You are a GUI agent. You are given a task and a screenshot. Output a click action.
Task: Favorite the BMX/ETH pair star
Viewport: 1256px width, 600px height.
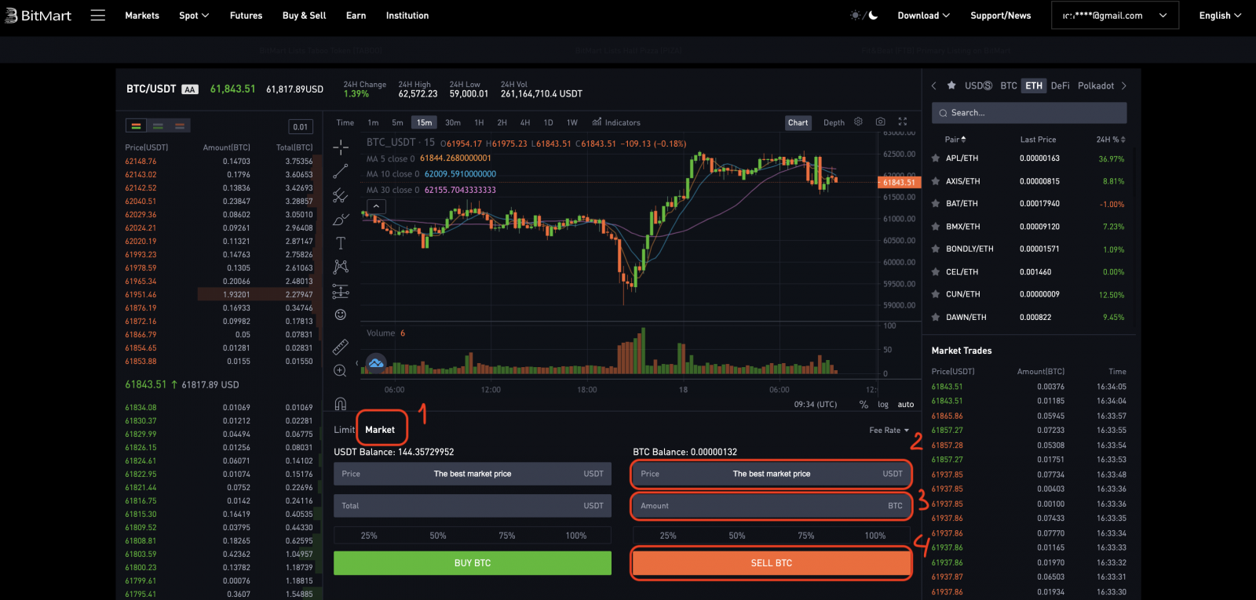[936, 227]
